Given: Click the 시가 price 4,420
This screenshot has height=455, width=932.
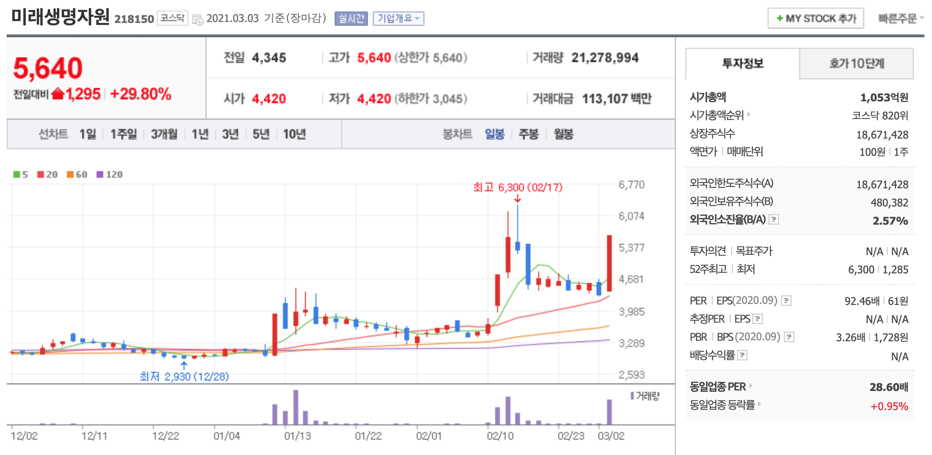Looking at the screenshot, I should click(269, 99).
